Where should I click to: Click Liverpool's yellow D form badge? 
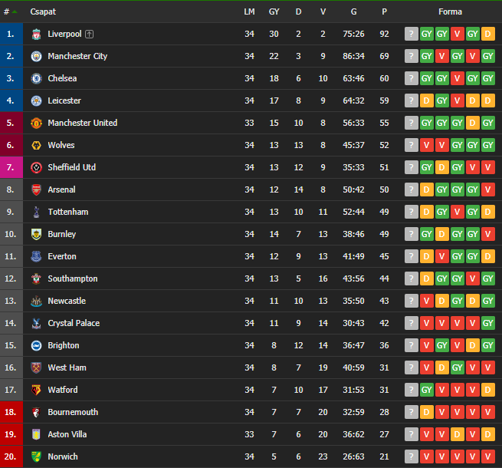[488, 34]
